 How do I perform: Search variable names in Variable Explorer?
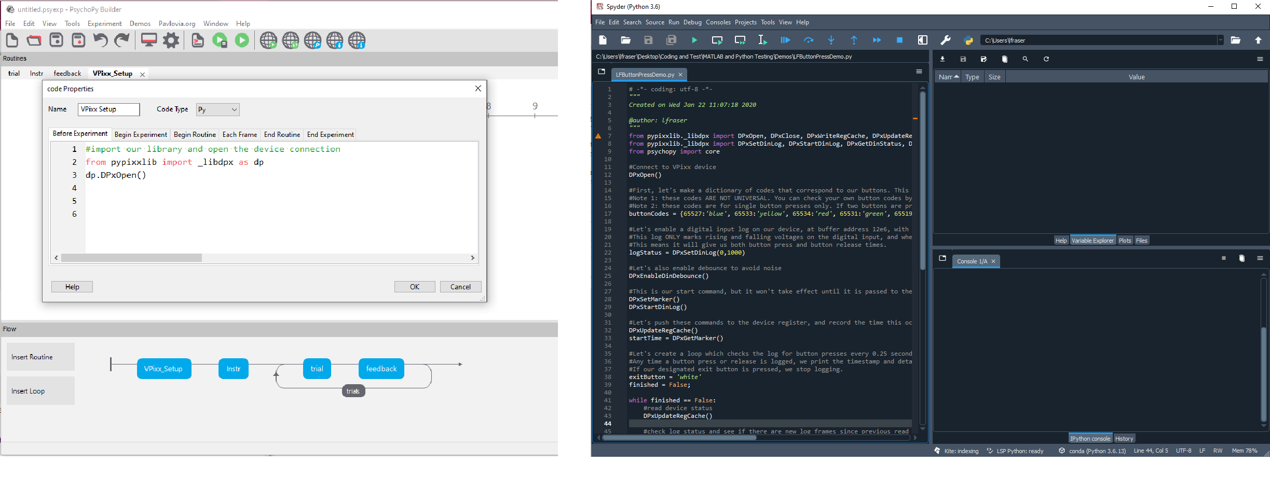[x=1026, y=59]
